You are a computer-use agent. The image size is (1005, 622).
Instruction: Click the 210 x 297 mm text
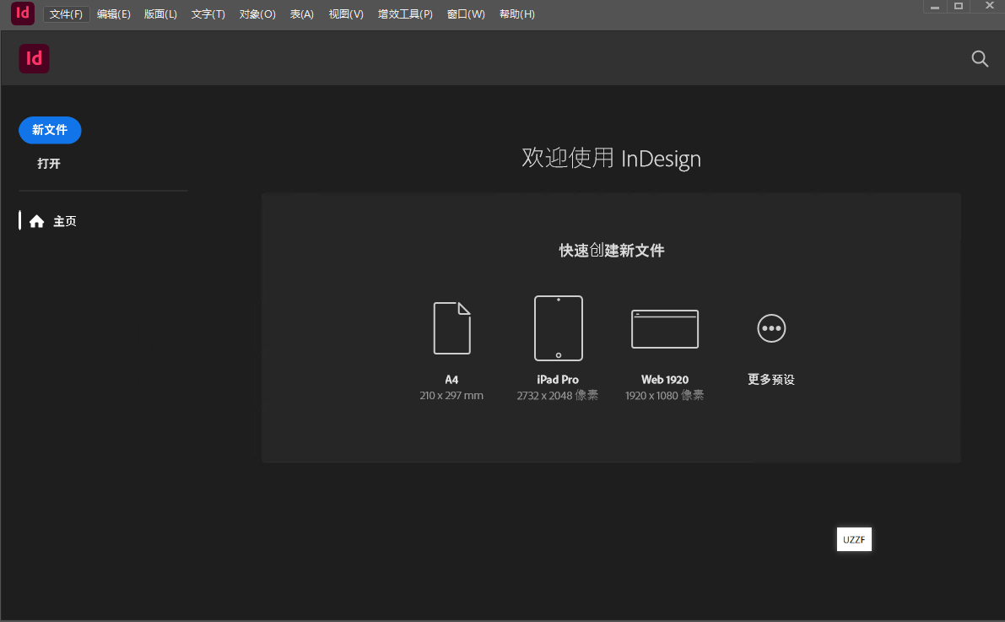pos(451,396)
